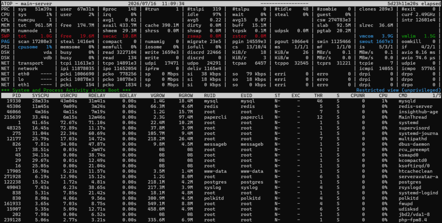
Task: Click the kswapd0 process command
Action: [x=408, y=155]
